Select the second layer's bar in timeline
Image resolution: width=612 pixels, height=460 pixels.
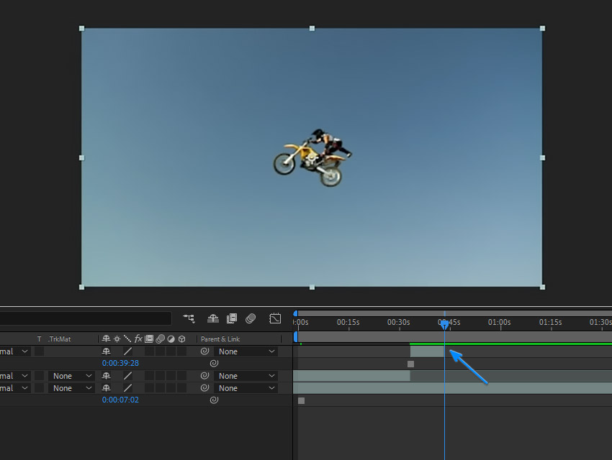pyautogui.click(x=351, y=376)
